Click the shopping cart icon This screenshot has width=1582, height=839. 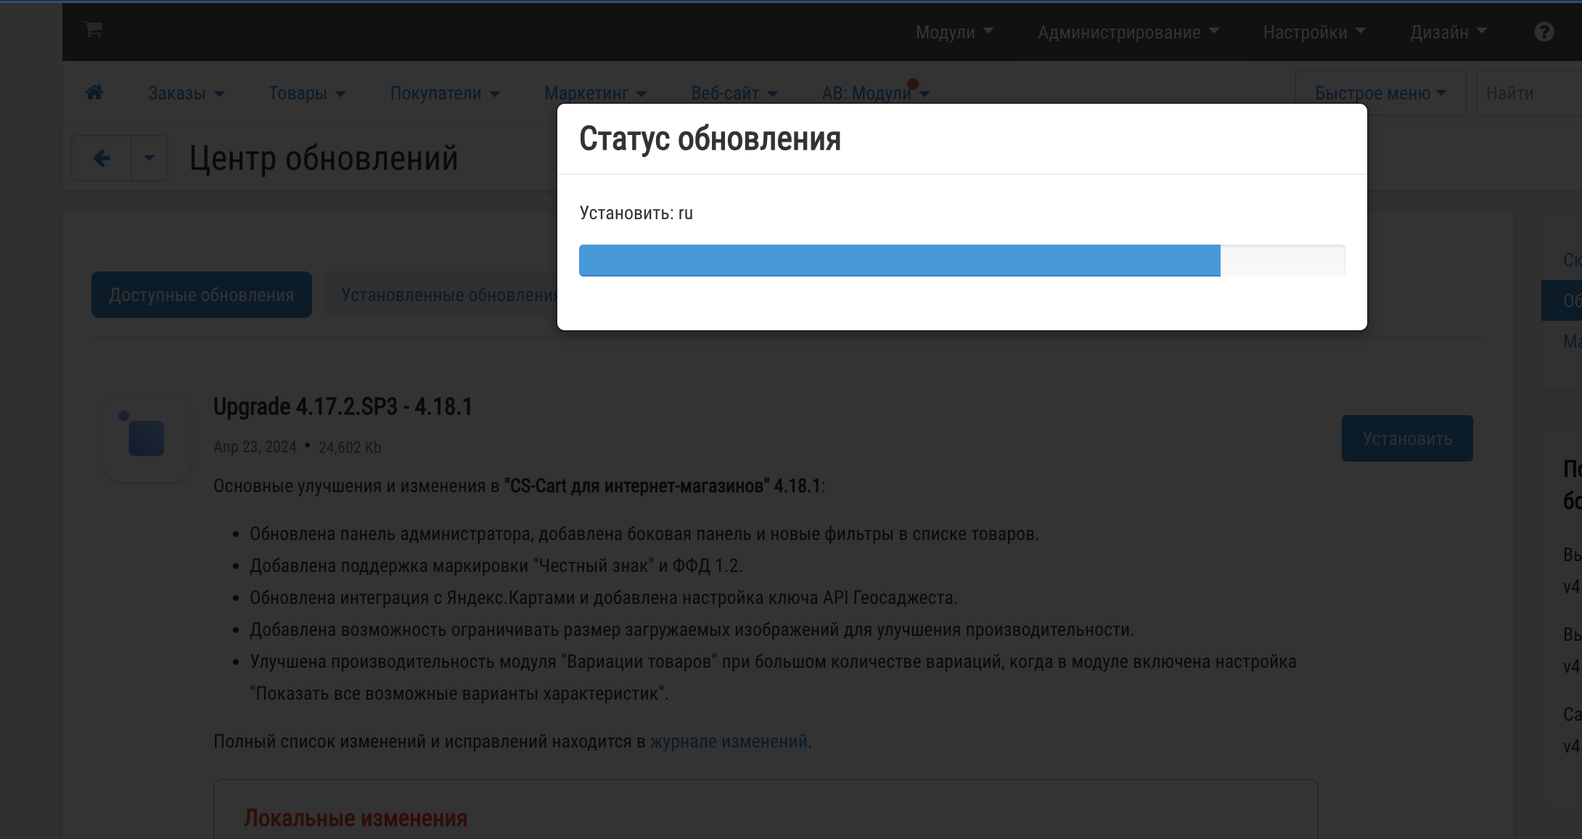click(93, 30)
